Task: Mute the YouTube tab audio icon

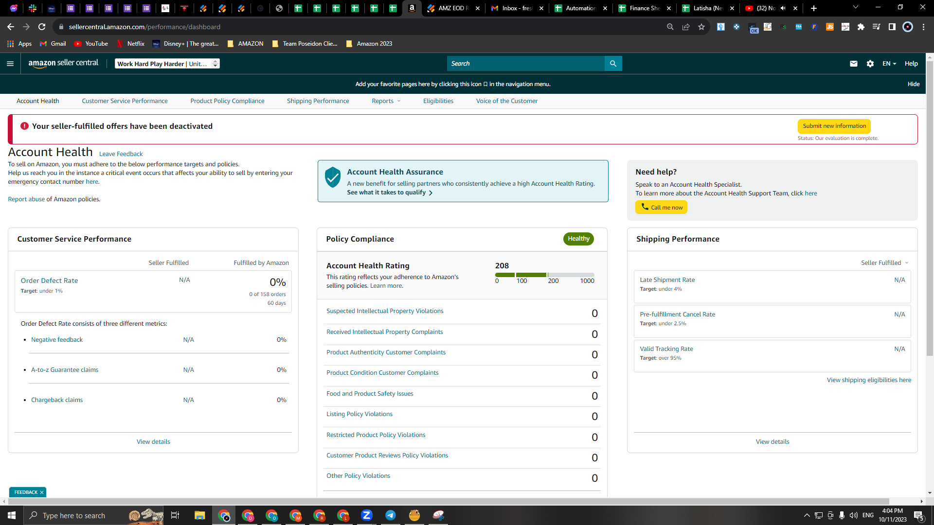Action: [783, 8]
